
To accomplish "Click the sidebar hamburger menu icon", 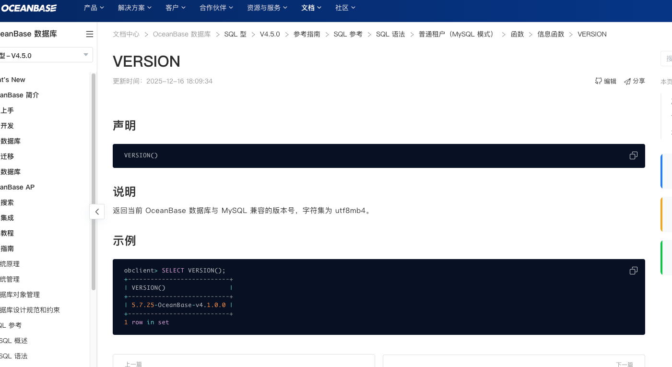I will click(x=90, y=34).
